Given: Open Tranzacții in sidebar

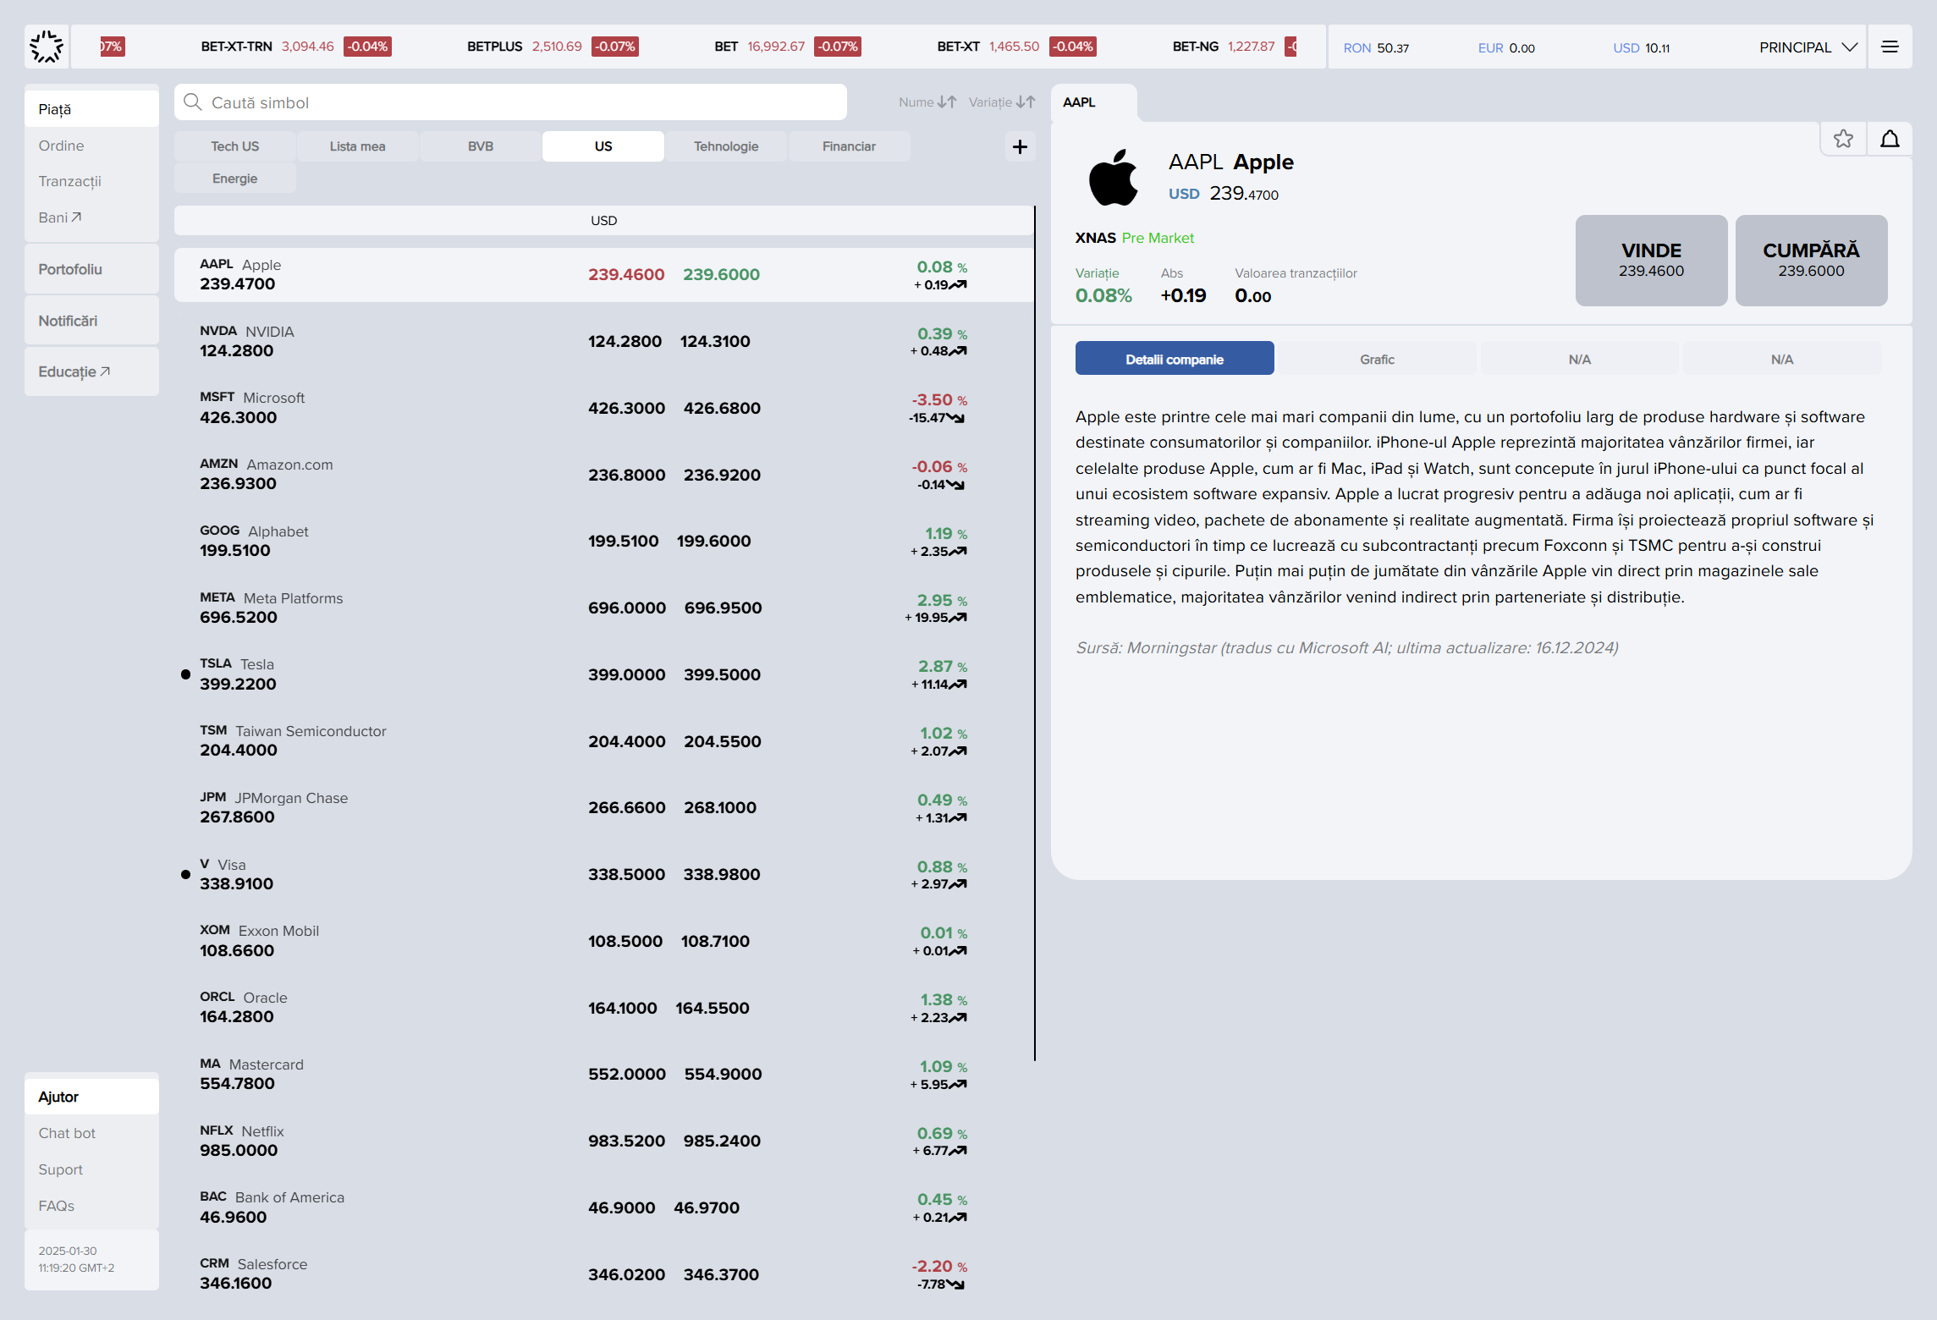Looking at the screenshot, I should [x=91, y=181].
